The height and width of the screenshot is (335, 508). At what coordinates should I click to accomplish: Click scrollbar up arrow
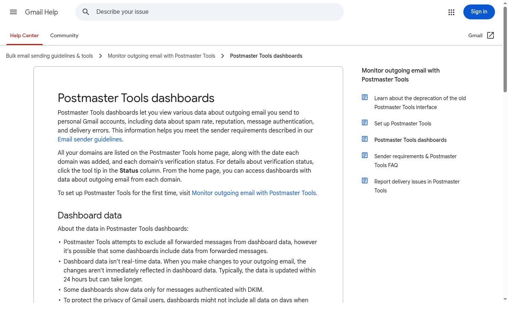pyautogui.click(x=505, y=3)
